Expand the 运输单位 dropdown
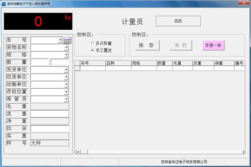 [66, 84]
